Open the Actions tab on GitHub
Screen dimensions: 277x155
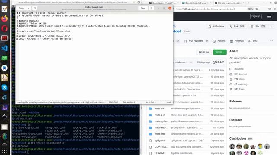219,41
